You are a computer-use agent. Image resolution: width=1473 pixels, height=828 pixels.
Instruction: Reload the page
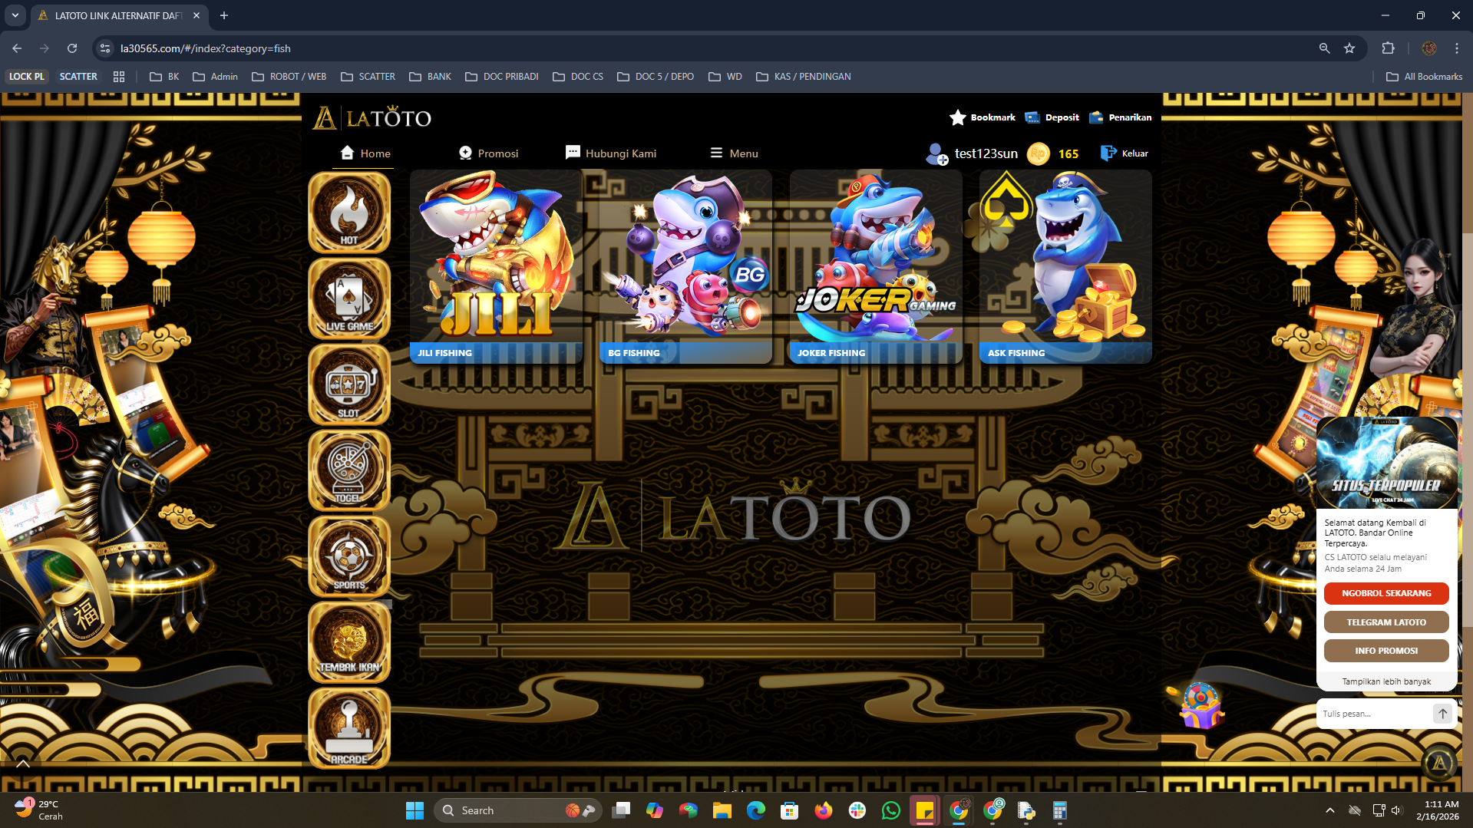tap(72, 48)
